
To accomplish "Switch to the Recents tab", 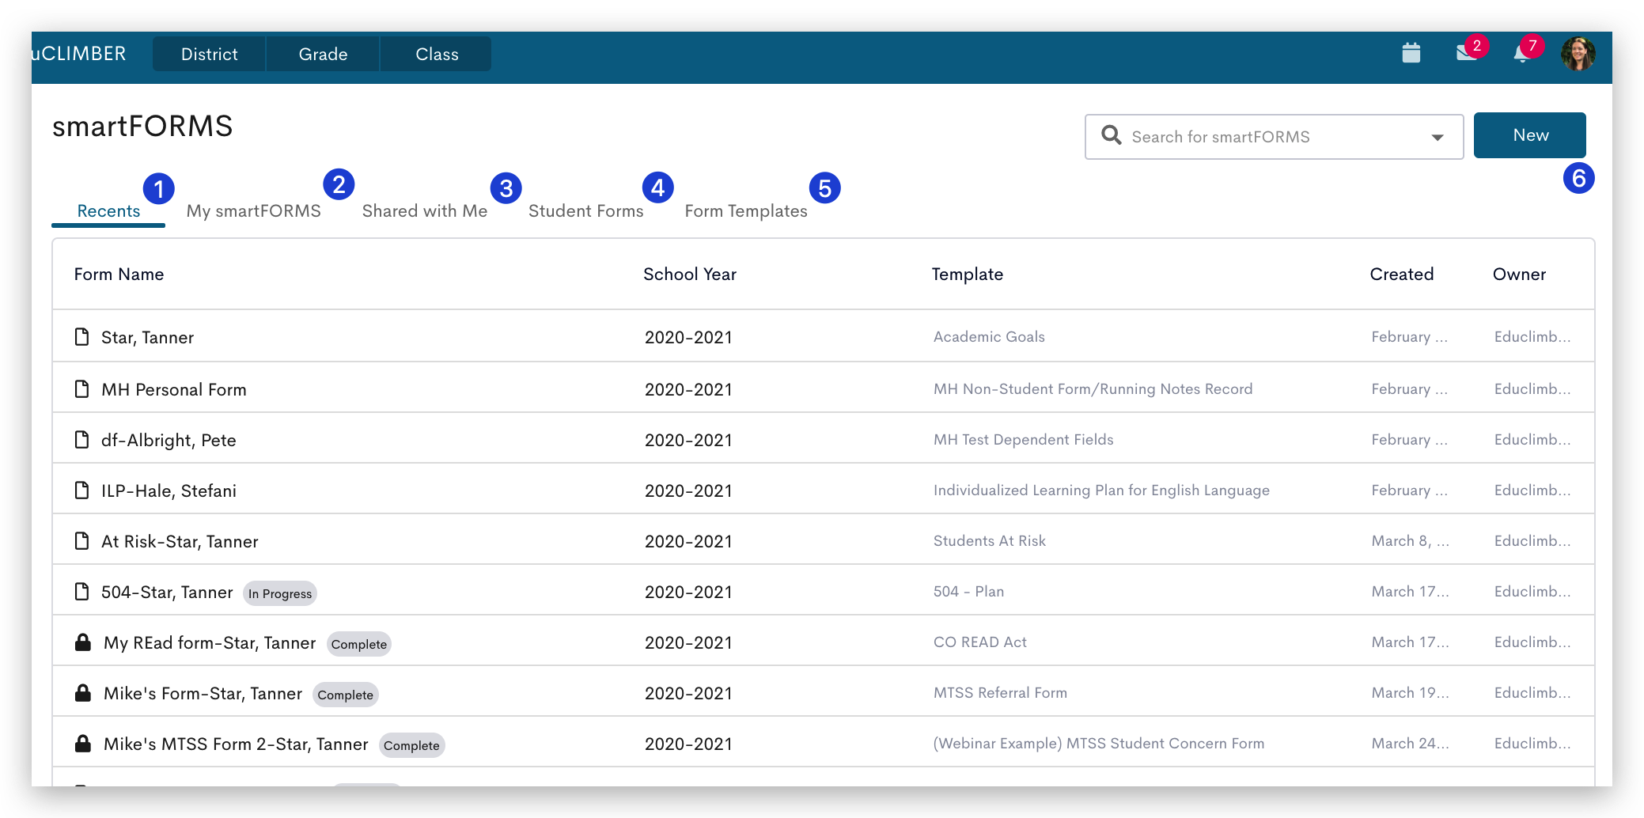I will coord(108,211).
